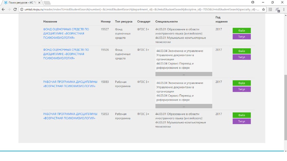Click the 'Специальности' column header

point(166,21)
